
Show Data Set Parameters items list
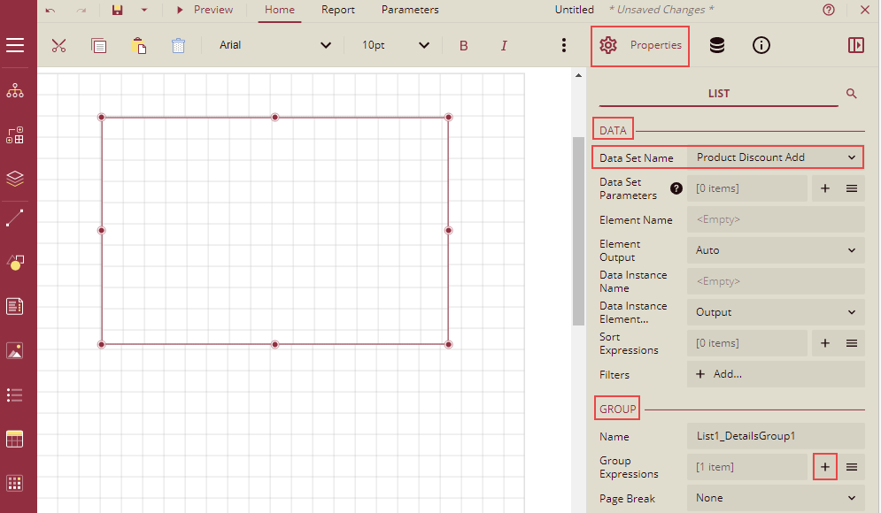point(852,188)
